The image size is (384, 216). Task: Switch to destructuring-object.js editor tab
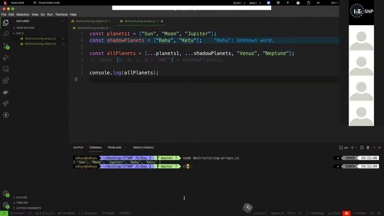pos(91,22)
